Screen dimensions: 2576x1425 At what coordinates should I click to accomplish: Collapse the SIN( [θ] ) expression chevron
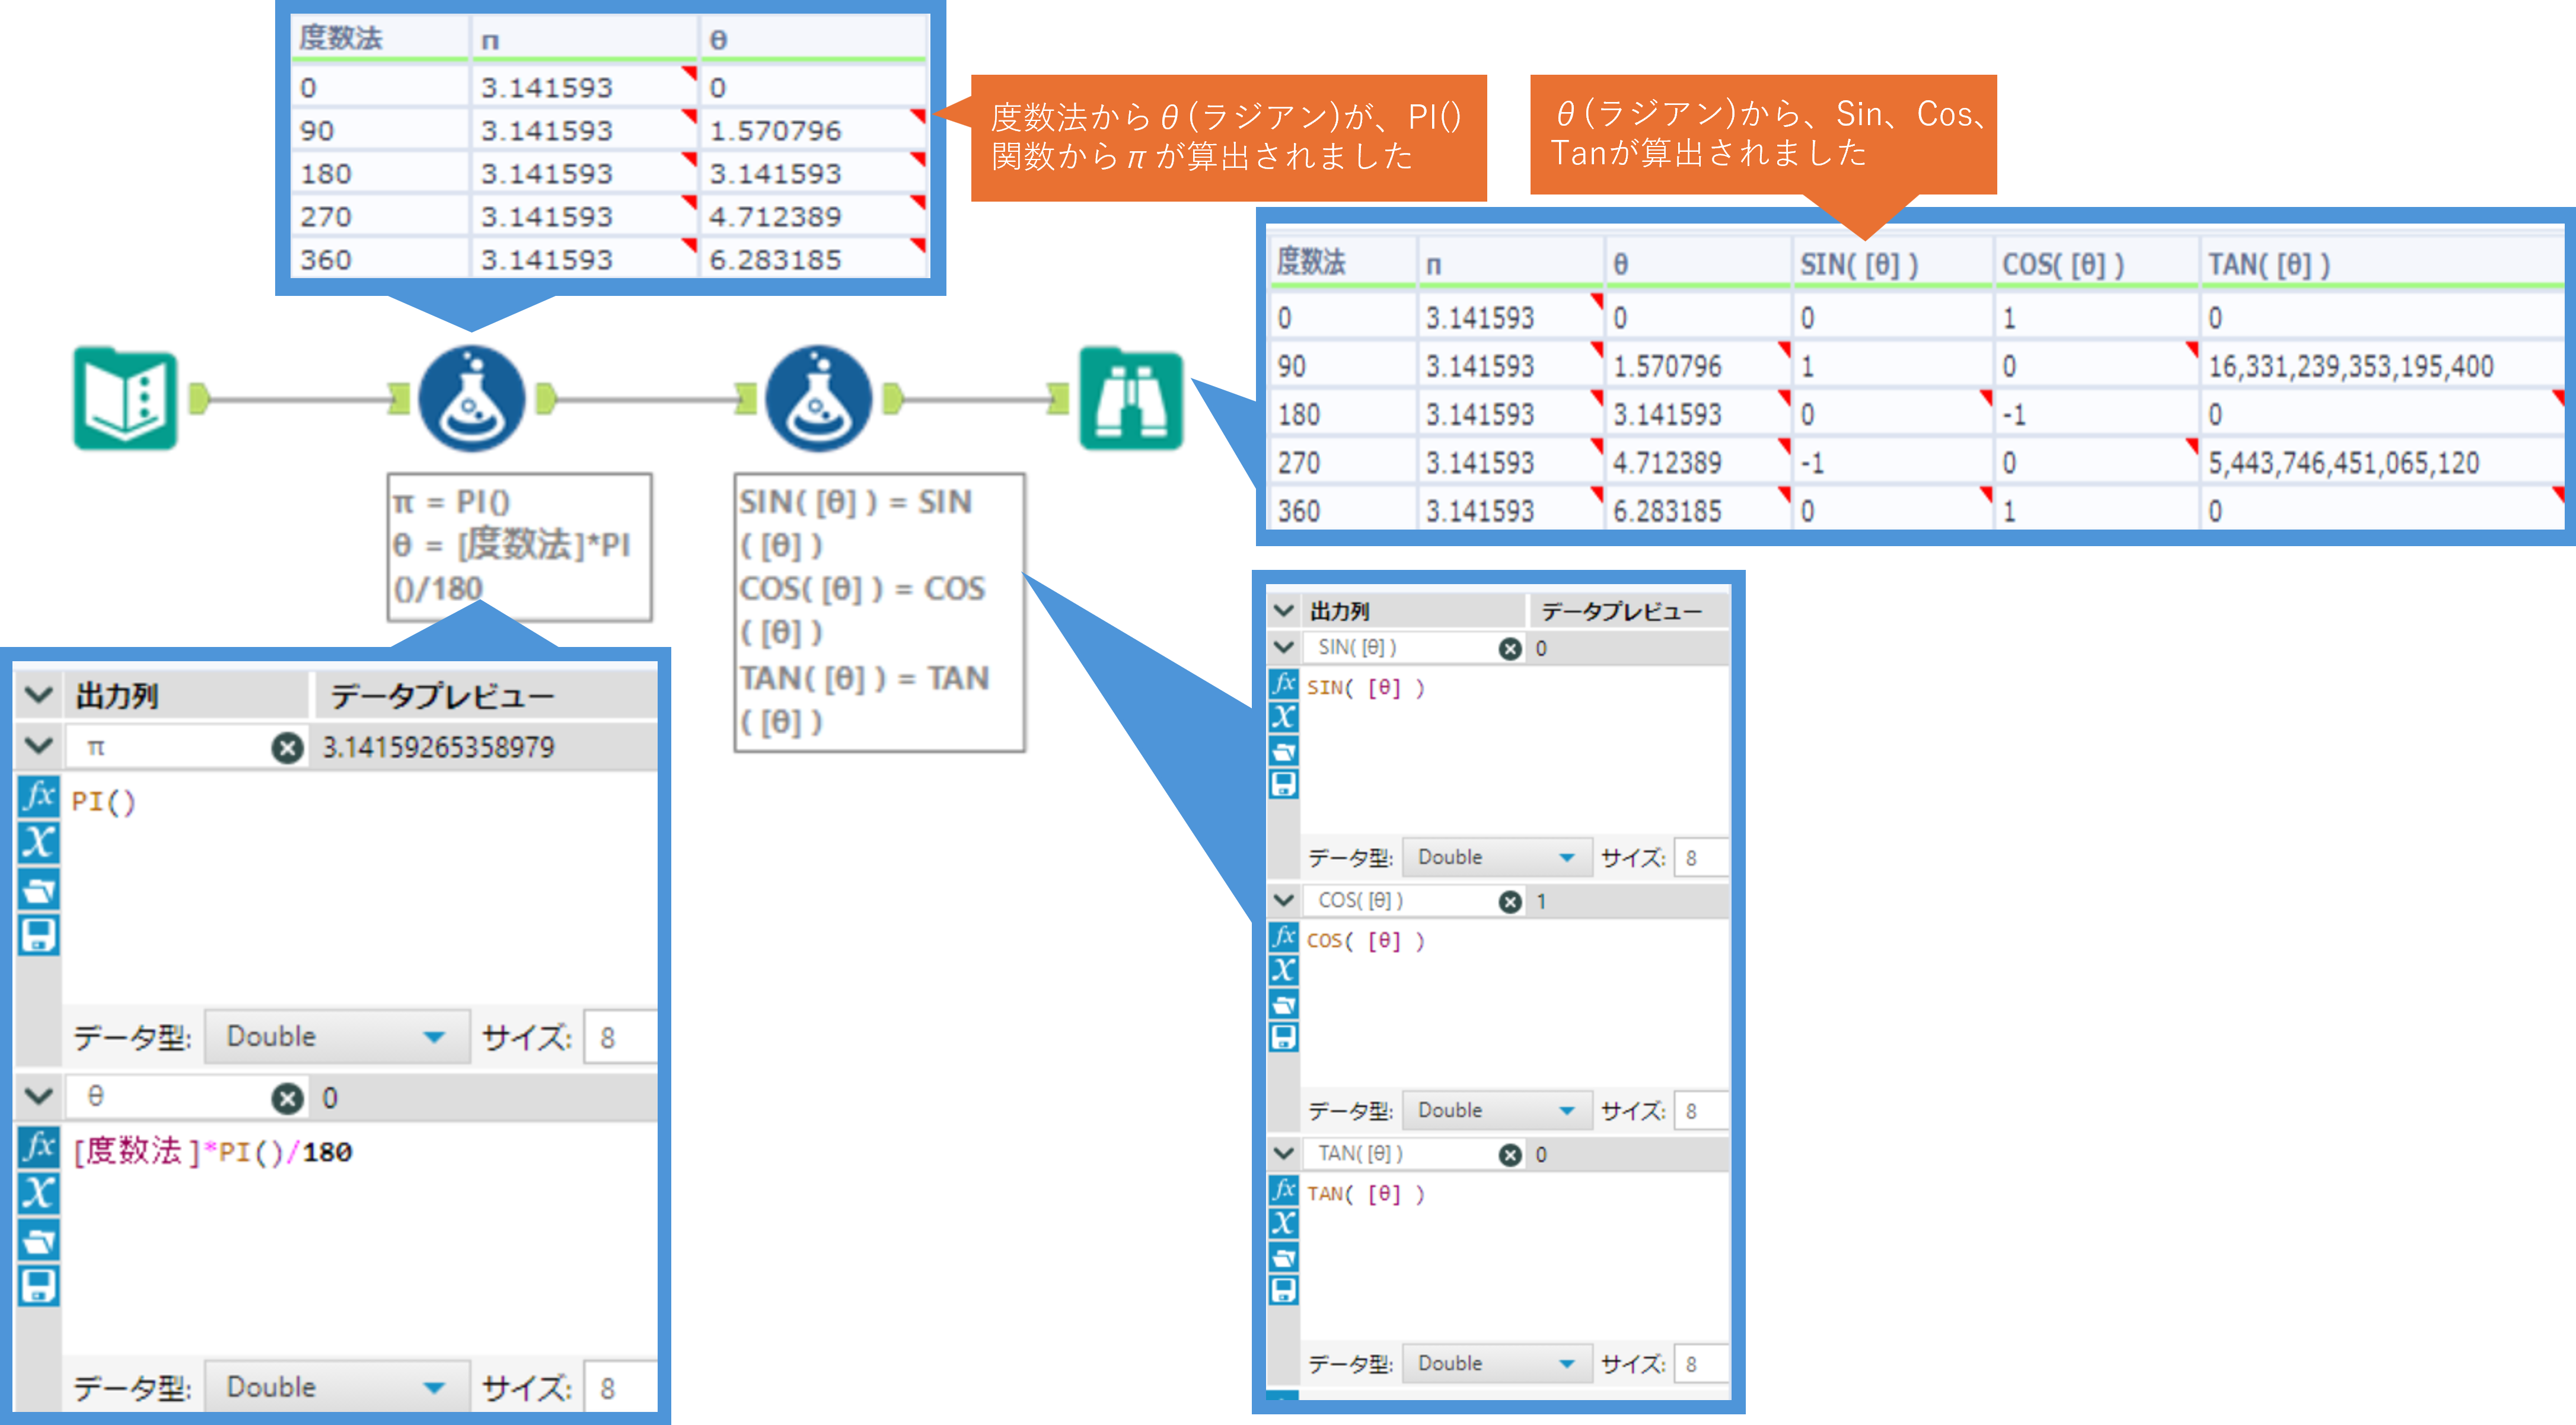pyautogui.click(x=1284, y=647)
